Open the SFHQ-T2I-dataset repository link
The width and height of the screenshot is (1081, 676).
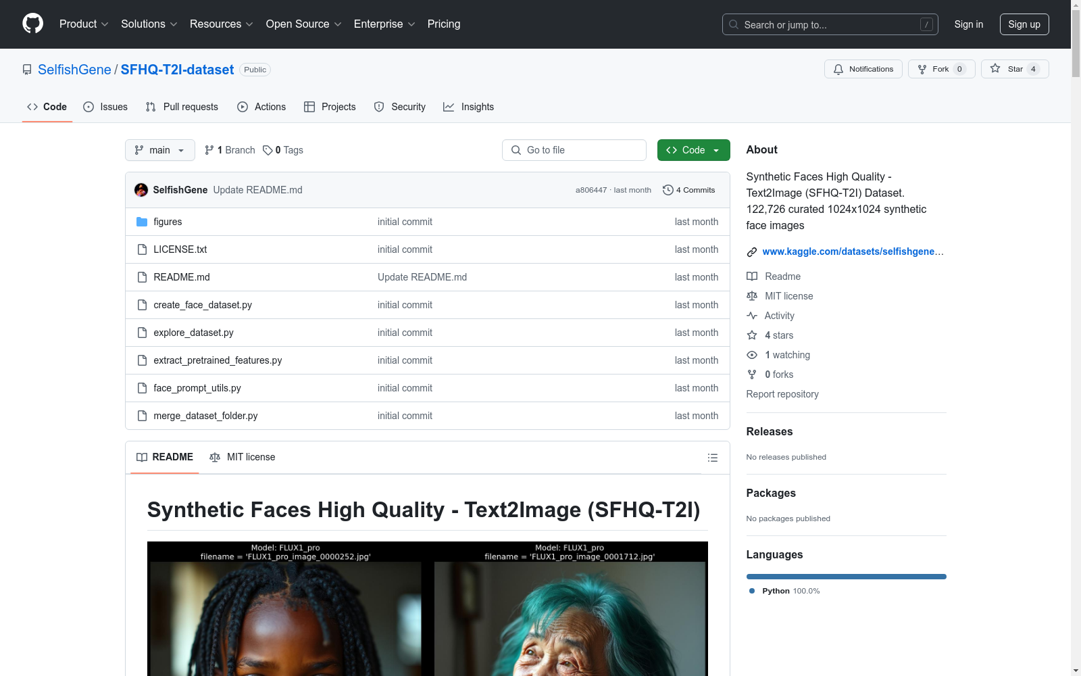point(177,70)
